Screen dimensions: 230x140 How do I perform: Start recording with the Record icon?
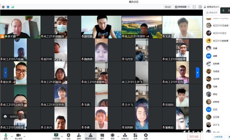pos(112,135)
